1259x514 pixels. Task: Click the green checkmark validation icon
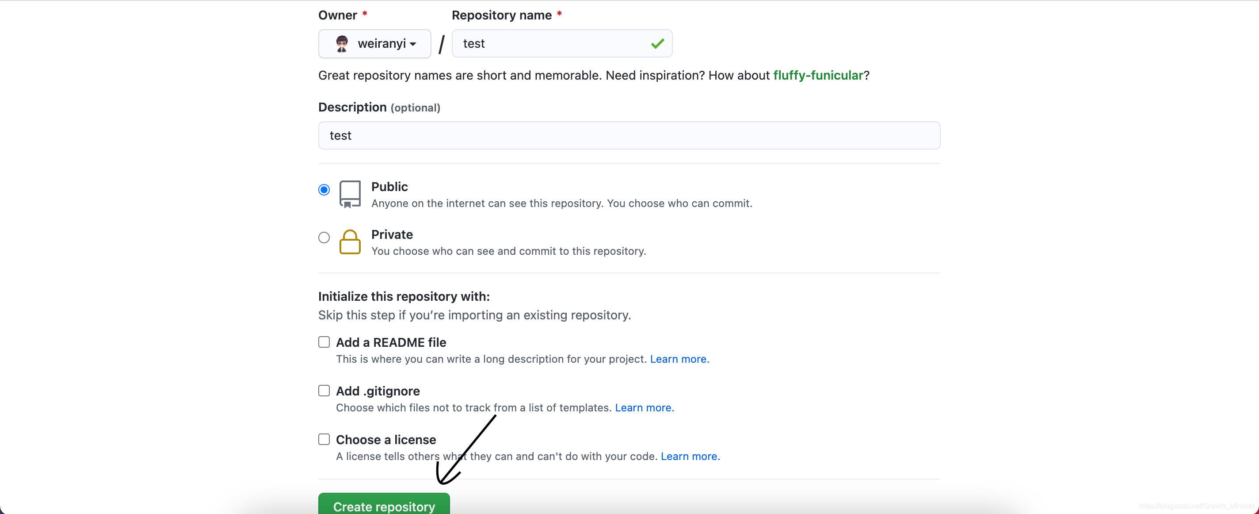click(657, 43)
